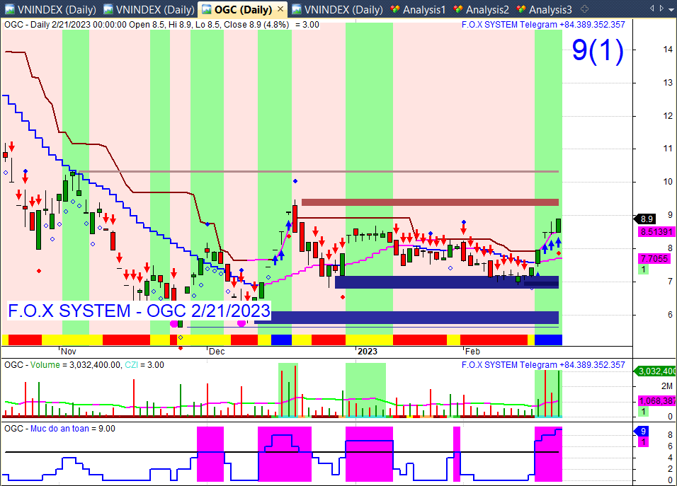This screenshot has width=677, height=486.
Task: Switch to the Analysis3 tab
Action: click(544, 9)
